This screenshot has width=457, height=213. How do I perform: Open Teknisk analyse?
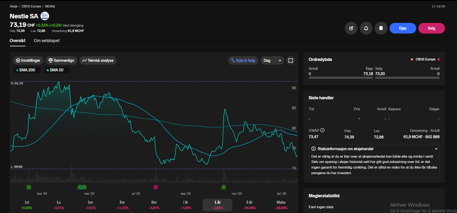tap(98, 60)
